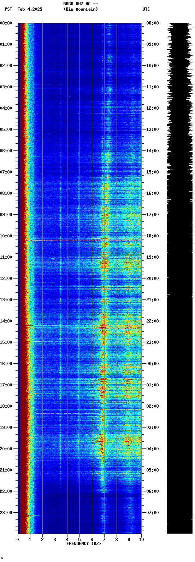195x562 pixels.
Task: Click the "UTC" timezone label
Action: [x=146, y=9]
